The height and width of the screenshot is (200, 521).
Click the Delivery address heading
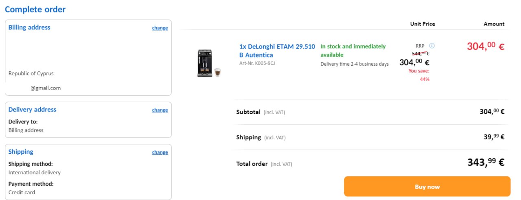point(32,110)
